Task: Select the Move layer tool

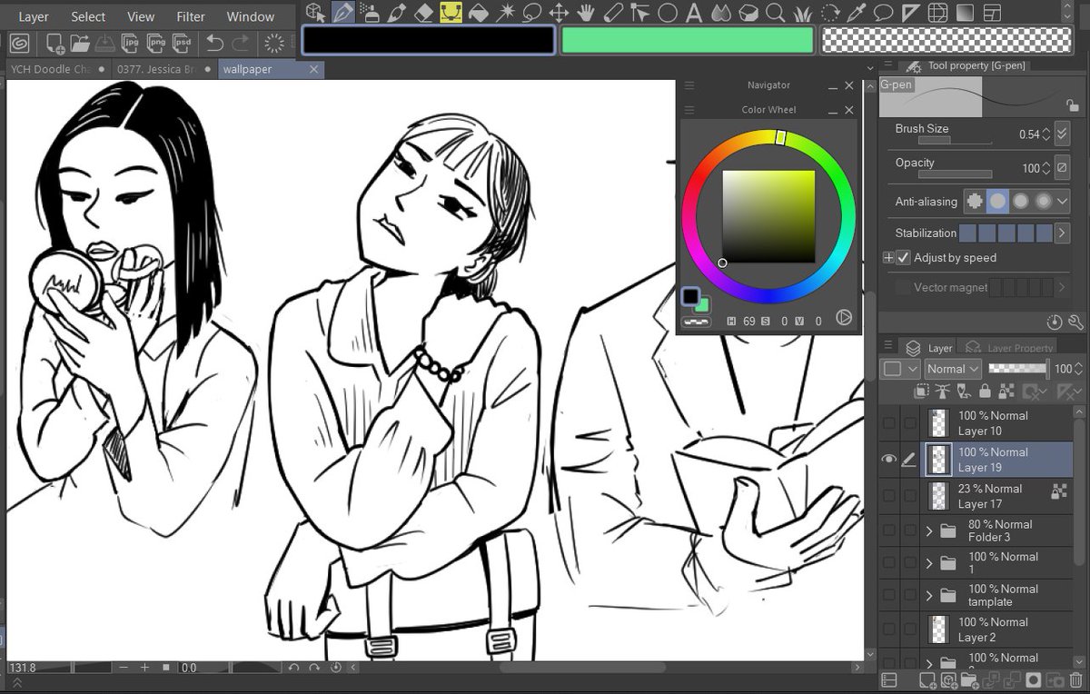Action: pyautogui.click(x=559, y=13)
